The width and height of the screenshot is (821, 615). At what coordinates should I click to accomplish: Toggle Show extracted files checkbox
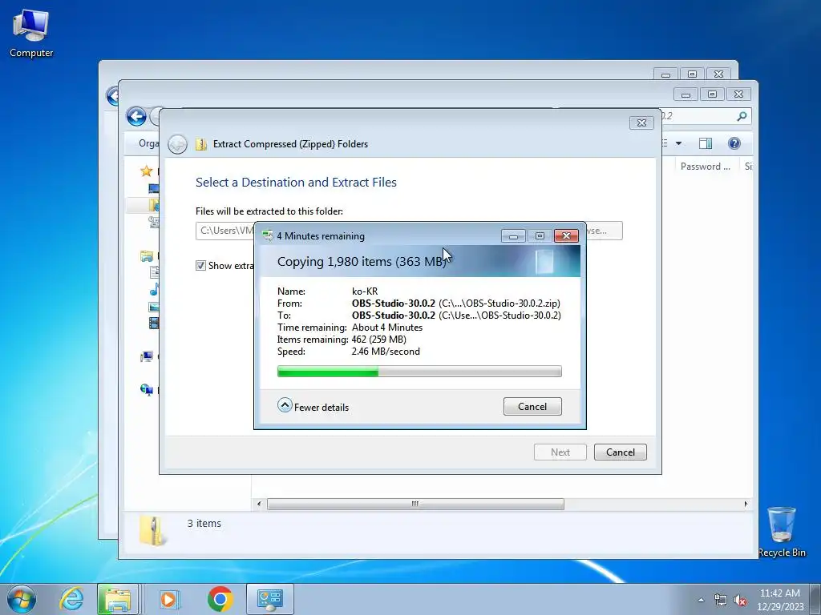pos(200,266)
